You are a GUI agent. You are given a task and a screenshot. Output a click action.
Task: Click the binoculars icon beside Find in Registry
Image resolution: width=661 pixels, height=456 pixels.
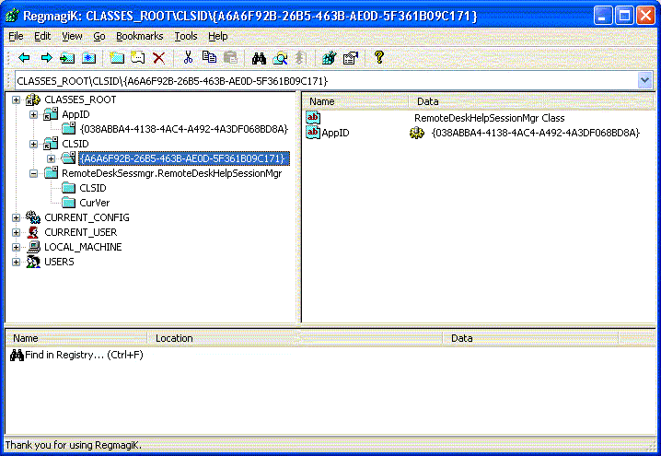tap(17, 356)
